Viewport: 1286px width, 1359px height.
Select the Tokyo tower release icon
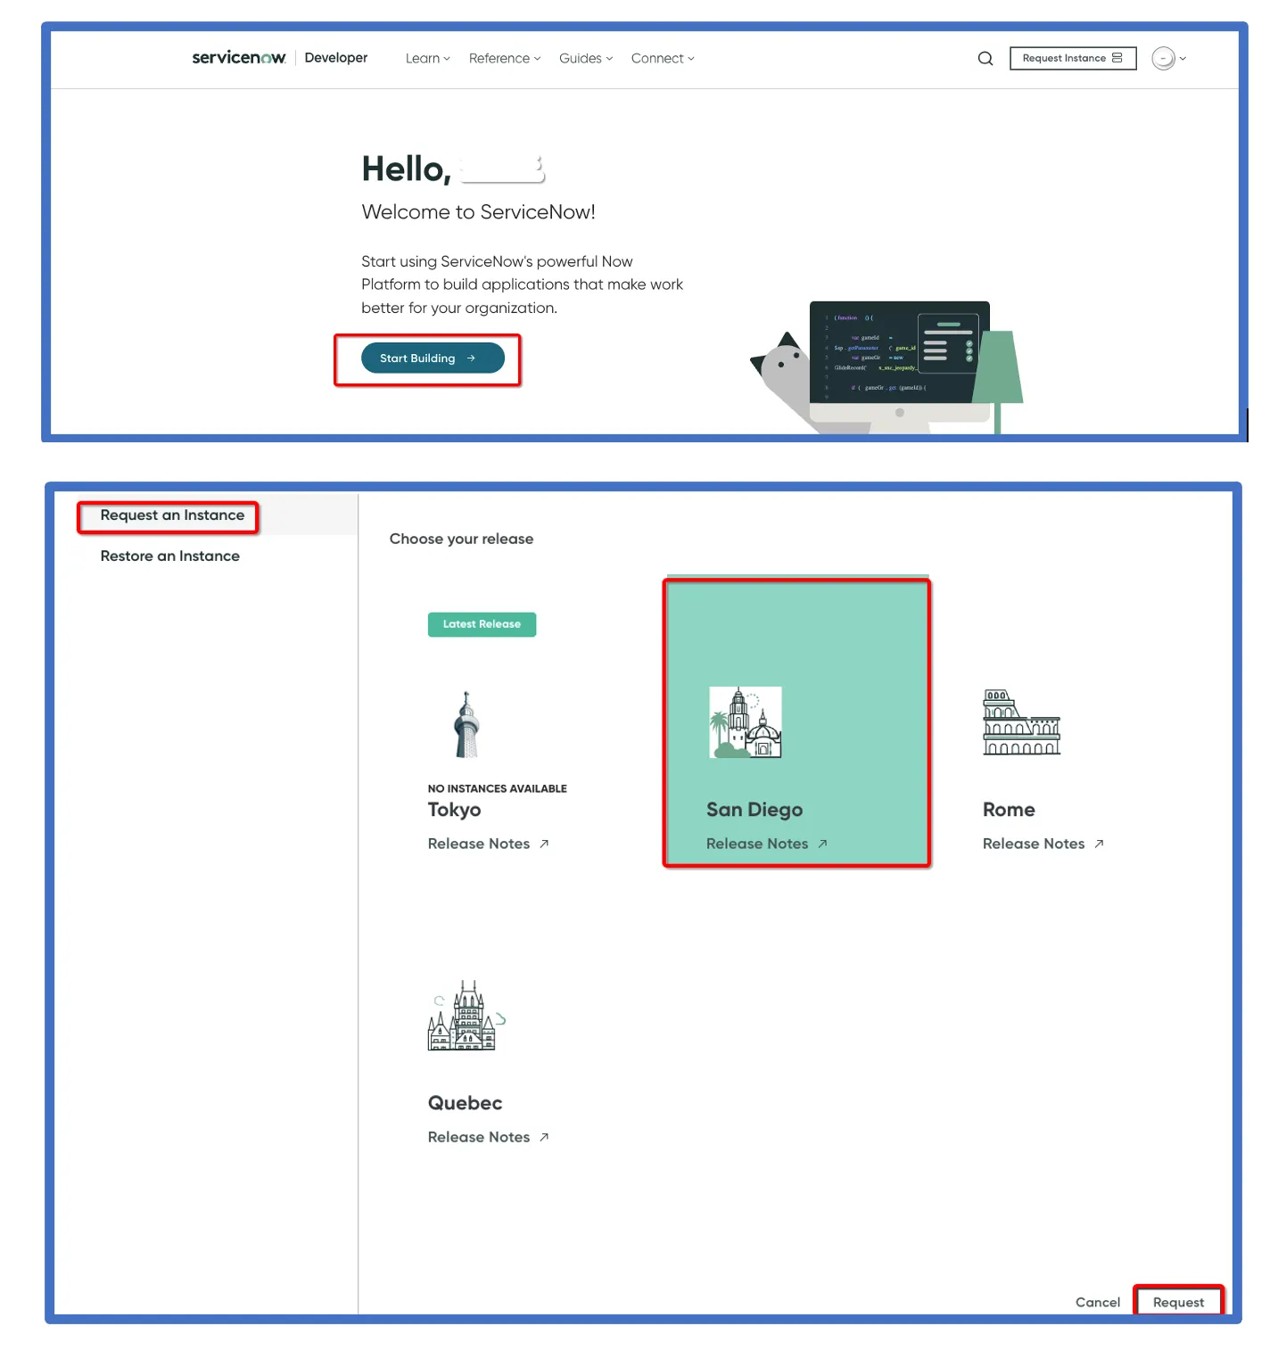coord(466,724)
